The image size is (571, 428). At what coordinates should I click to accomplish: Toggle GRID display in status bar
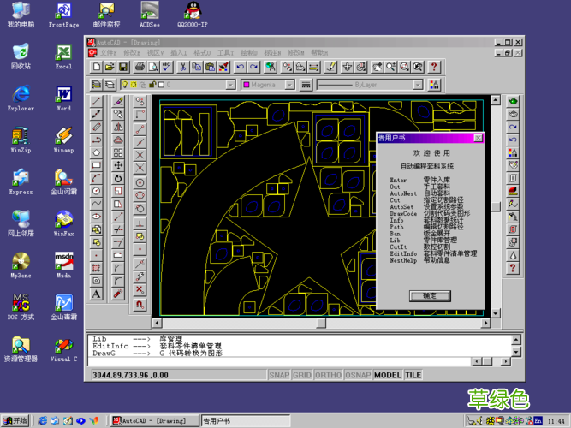pos(302,375)
